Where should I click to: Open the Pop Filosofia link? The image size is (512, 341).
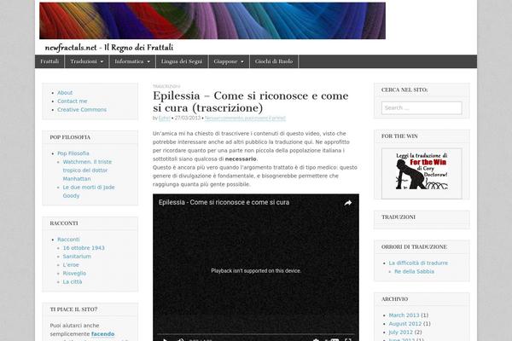[73, 153]
